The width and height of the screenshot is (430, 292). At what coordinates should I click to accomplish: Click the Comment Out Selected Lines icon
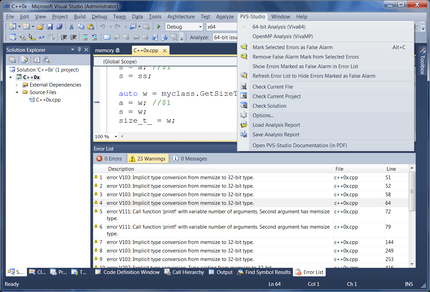coord(85,37)
